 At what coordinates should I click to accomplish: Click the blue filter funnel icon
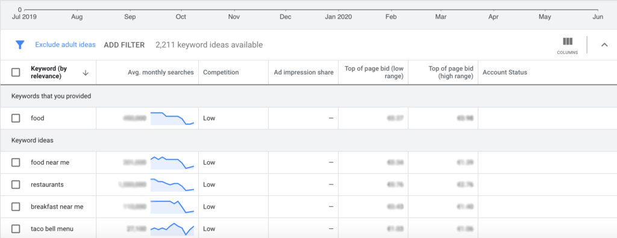coord(20,44)
